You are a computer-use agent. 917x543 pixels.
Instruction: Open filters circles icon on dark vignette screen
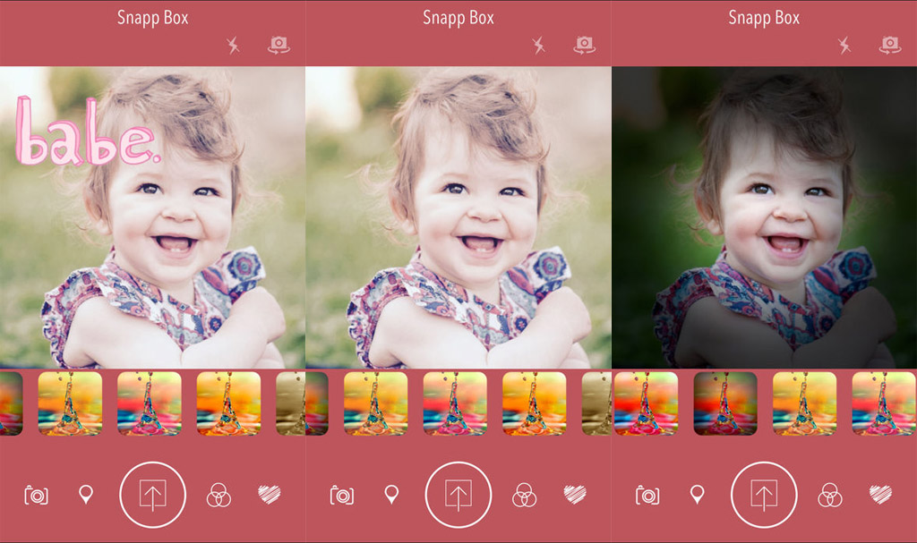(x=830, y=495)
